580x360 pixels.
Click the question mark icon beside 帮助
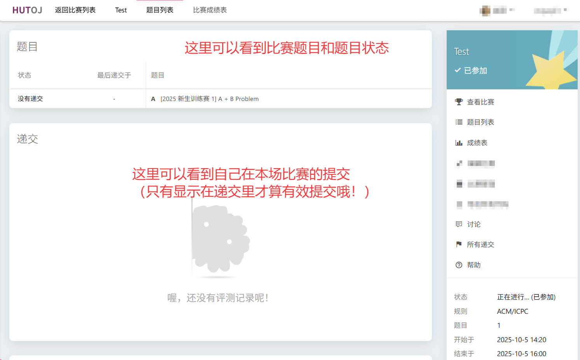[459, 265]
